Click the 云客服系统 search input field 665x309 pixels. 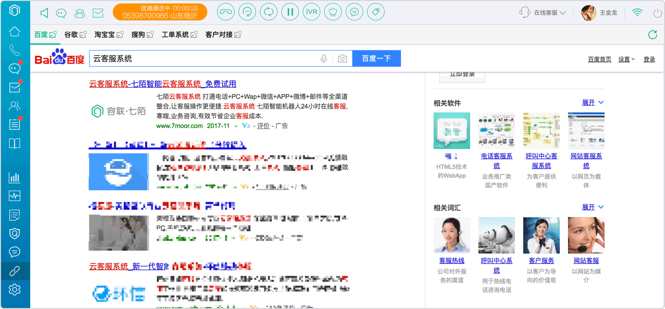click(202, 59)
